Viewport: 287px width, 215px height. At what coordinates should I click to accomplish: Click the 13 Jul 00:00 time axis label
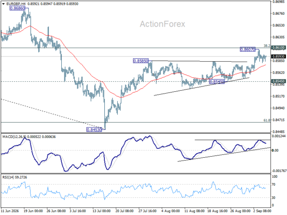click(102, 211)
